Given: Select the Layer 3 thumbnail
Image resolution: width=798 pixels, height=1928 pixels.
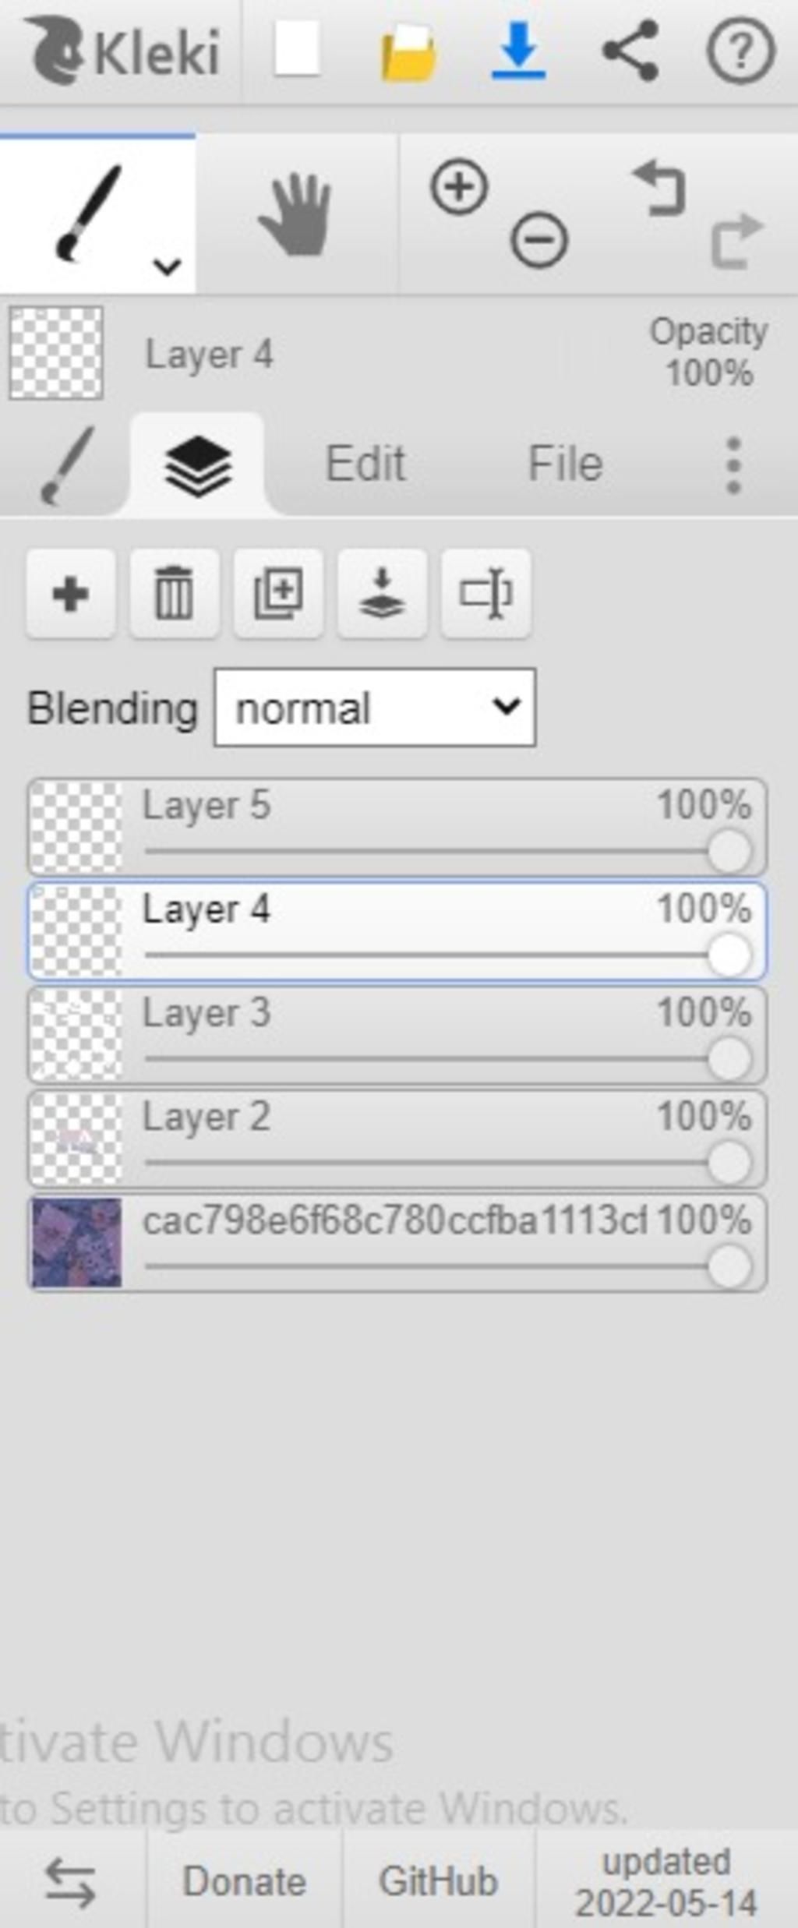Looking at the screenshot, I should [76, 1035].
